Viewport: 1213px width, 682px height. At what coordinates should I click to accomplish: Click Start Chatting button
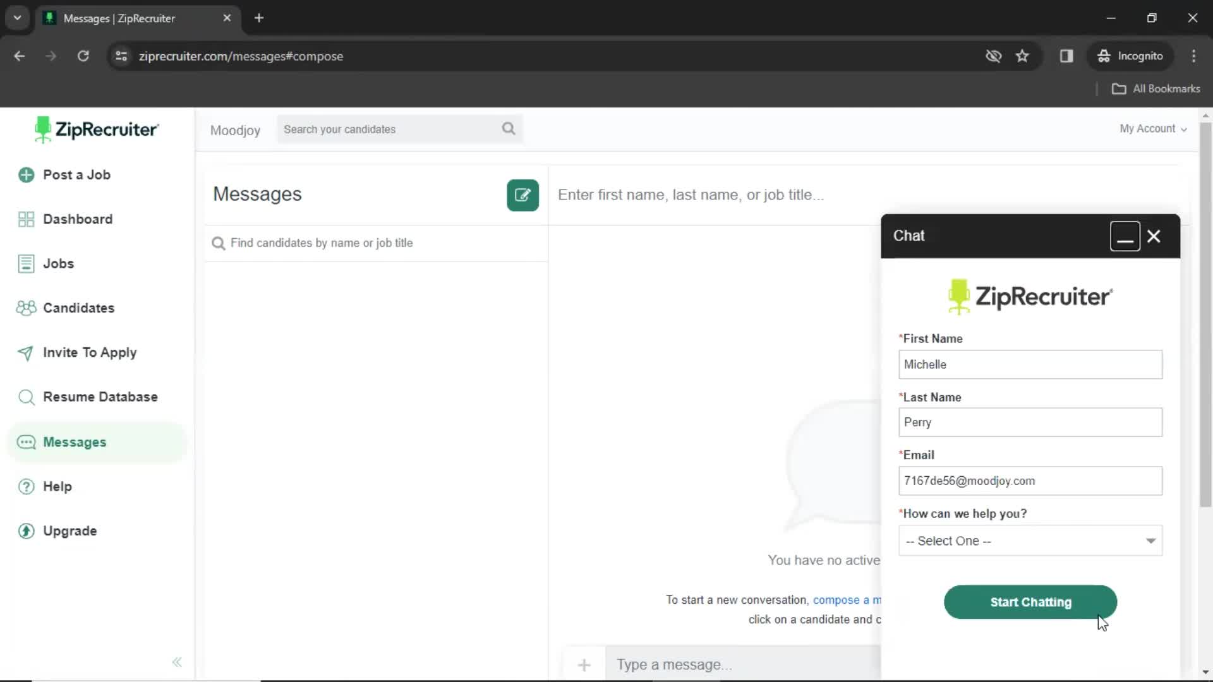(x=1030, y=602)
